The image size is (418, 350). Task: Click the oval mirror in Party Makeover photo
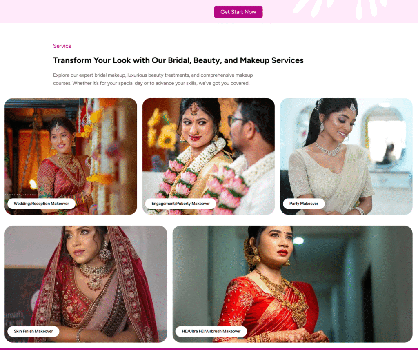click(x=384, y=136)
